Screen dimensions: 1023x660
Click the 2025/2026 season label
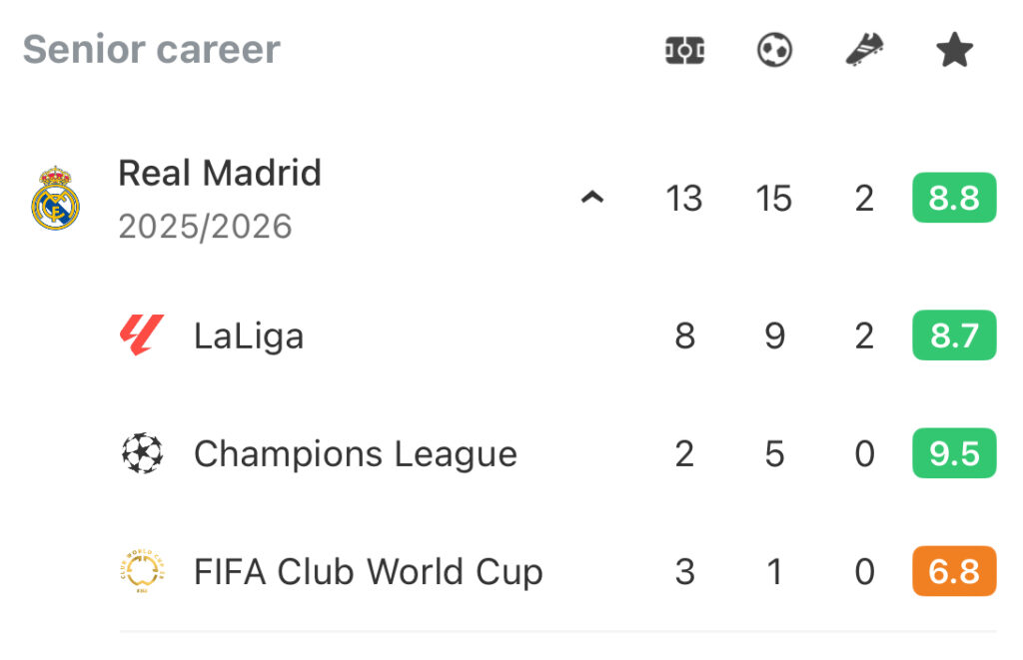tap(205, 227)
